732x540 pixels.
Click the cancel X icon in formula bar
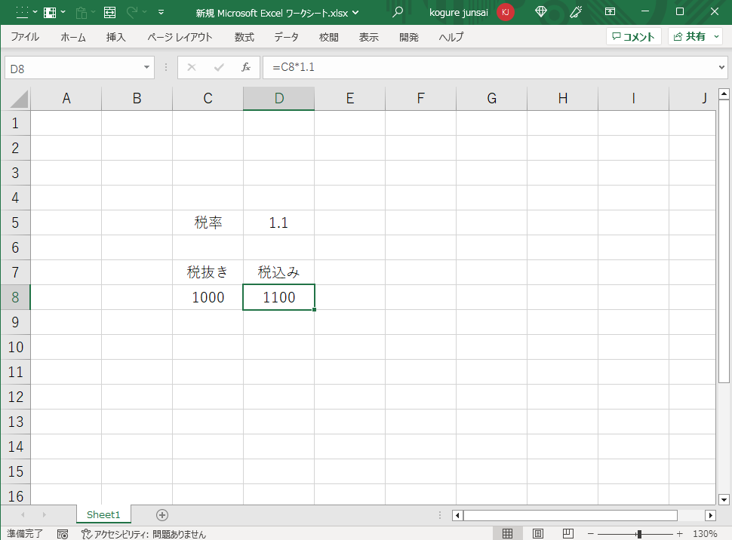tap(192, 68)
